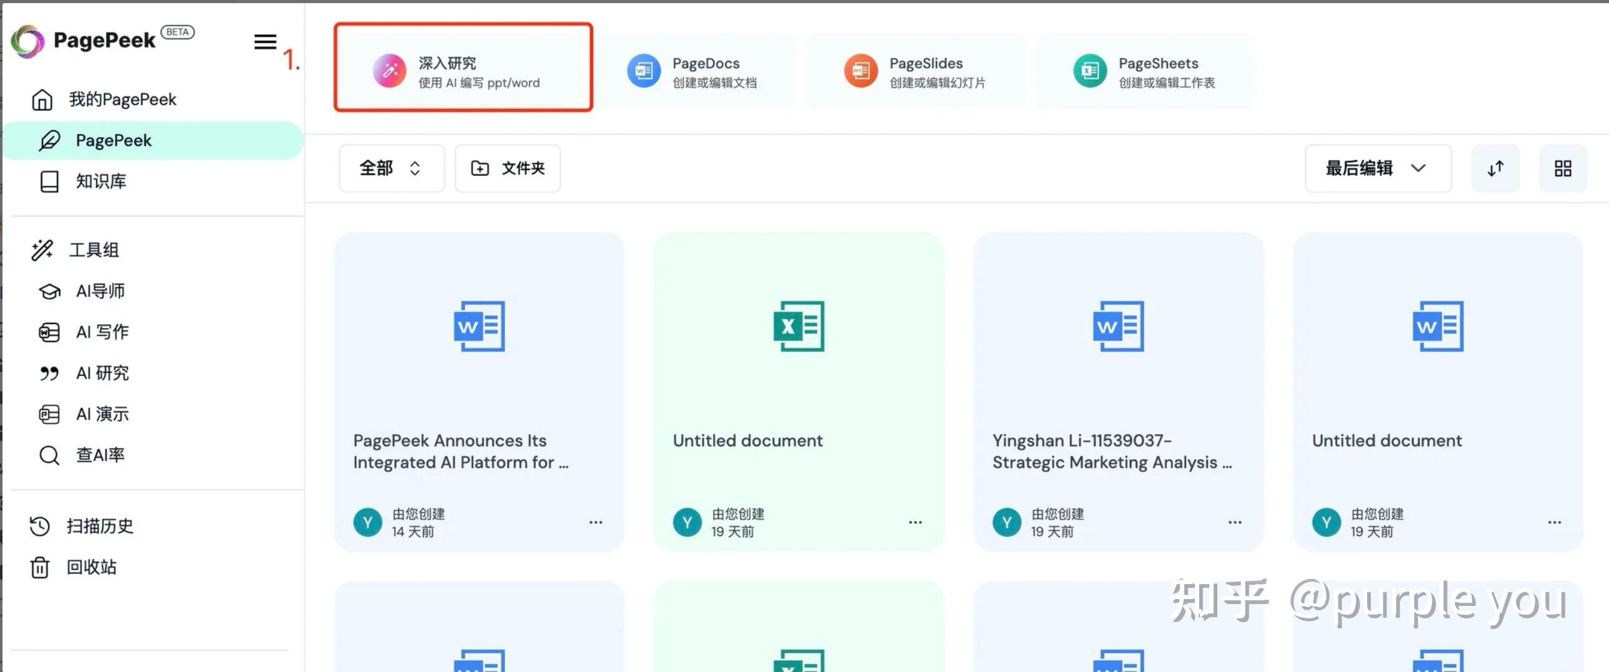1609x672 pixels.
Task: Select AI研究 from the sidebar
Action: tap(102, 373)
